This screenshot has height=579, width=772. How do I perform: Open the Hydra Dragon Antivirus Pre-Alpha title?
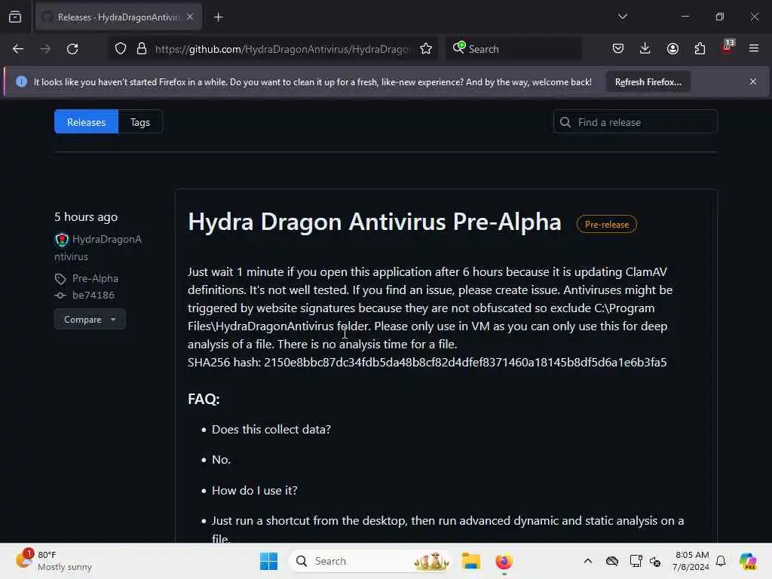(375, 222)
